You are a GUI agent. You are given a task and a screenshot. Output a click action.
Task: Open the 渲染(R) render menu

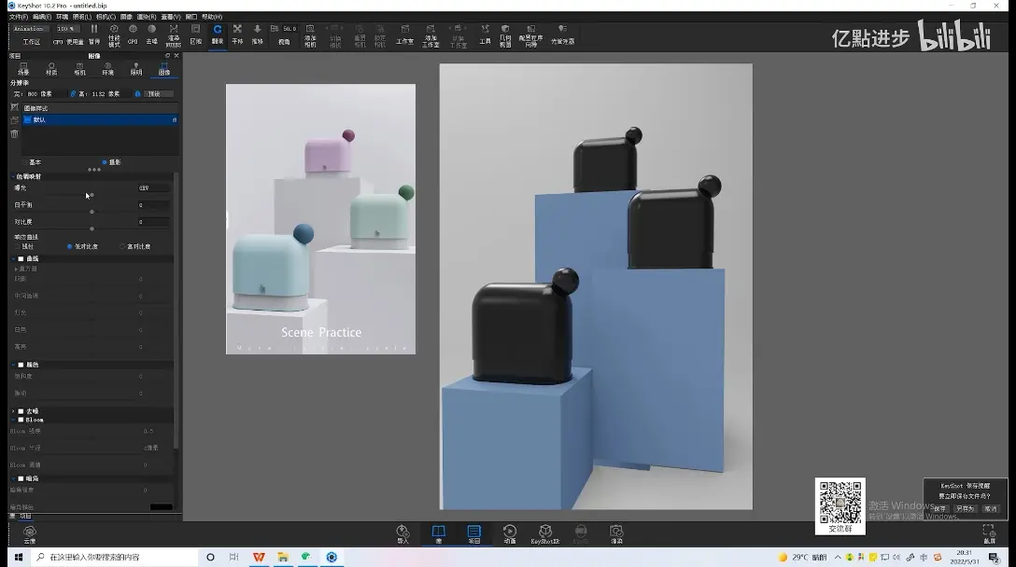pos(147,17)
